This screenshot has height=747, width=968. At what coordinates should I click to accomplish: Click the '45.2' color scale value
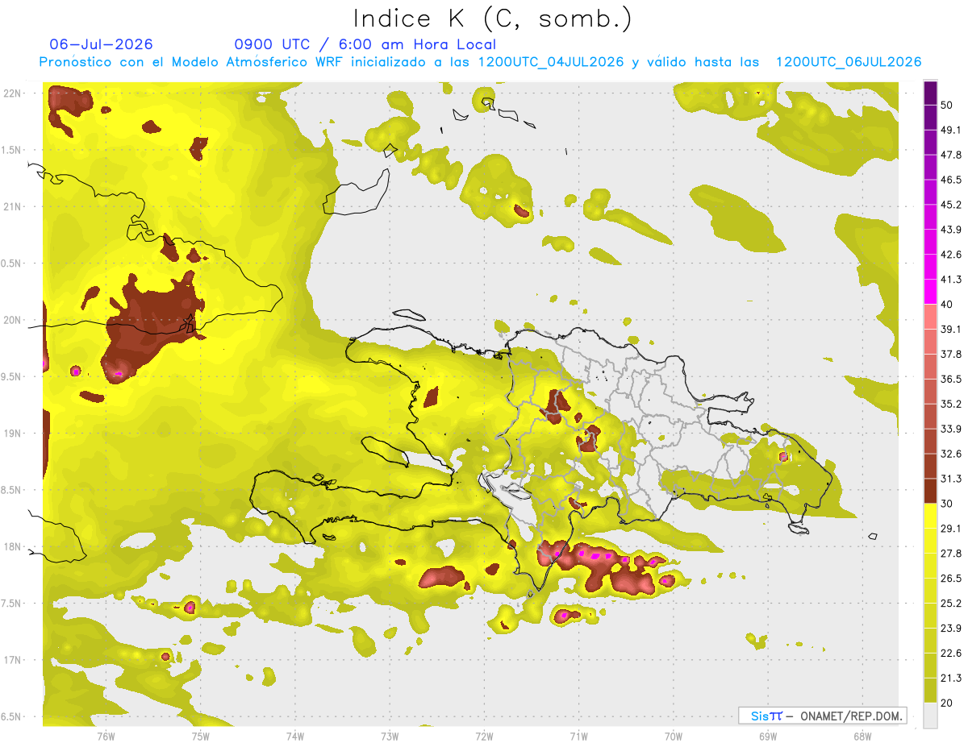951,205
